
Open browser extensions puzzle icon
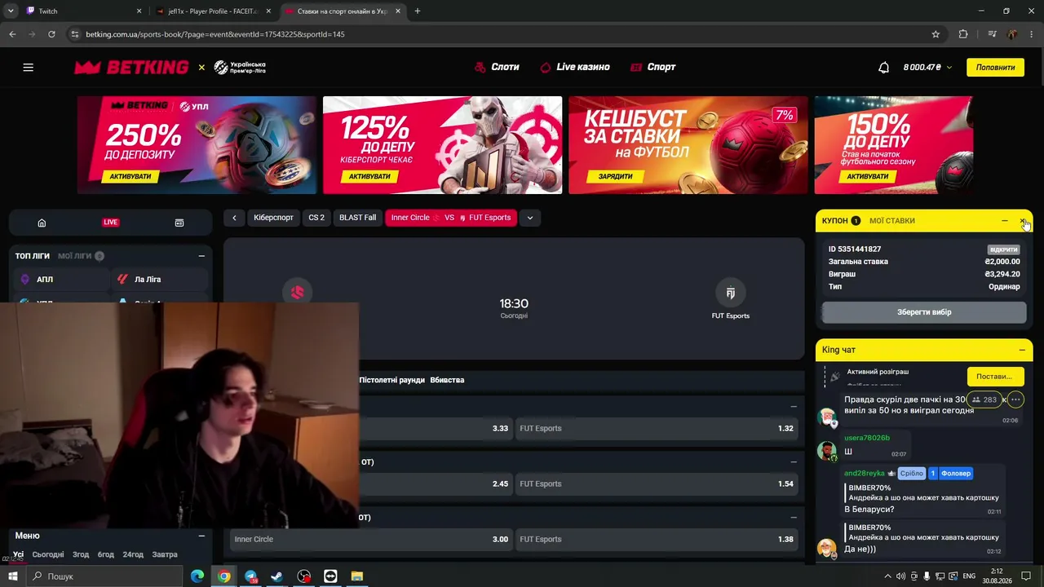click(963, 34)
